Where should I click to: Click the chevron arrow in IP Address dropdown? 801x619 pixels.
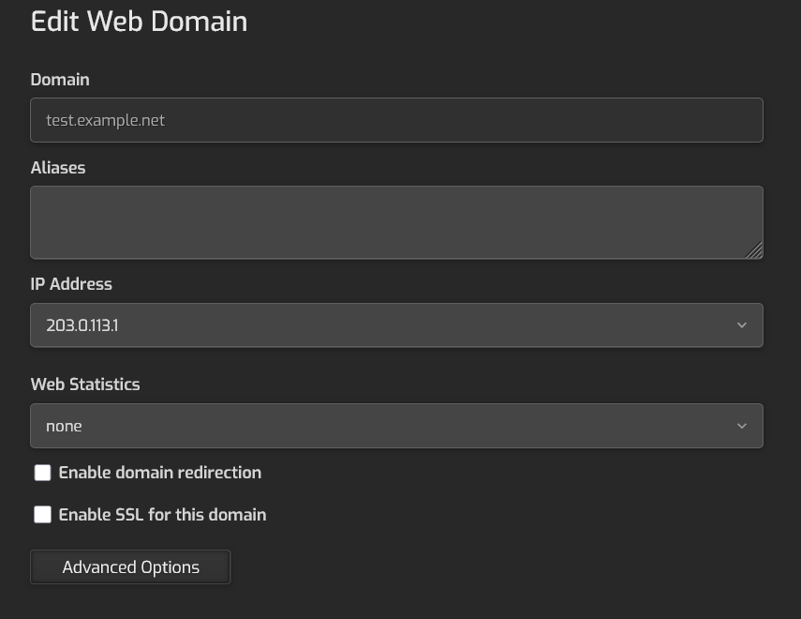pos(742,325)
